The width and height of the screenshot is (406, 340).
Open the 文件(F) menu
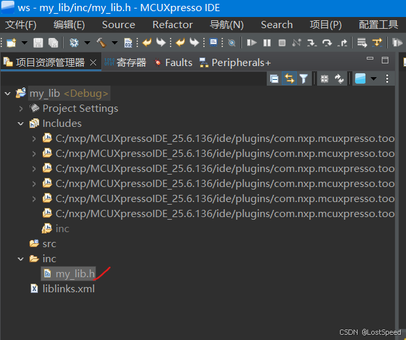pyautogui.click(x=21, y=25)
